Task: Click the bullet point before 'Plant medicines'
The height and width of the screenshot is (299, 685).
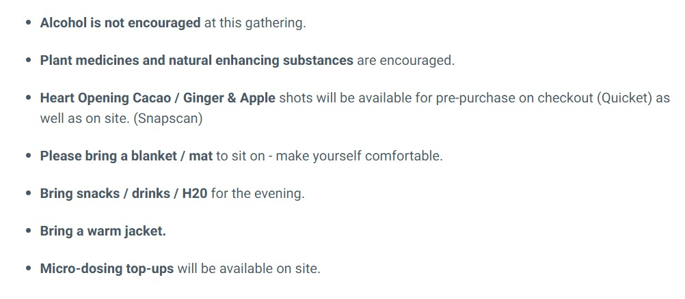Action: 27,61
